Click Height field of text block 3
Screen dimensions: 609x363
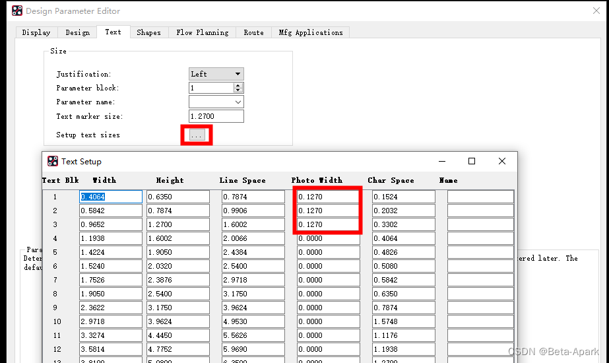click(x=177, y=224)
